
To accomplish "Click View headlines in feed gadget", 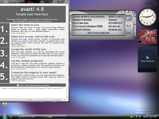I will [x=148, y=61].
